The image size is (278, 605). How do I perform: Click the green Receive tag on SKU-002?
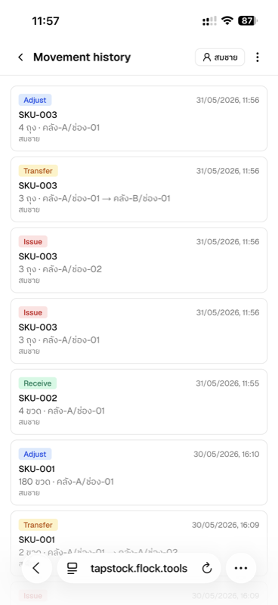(38, 383)
